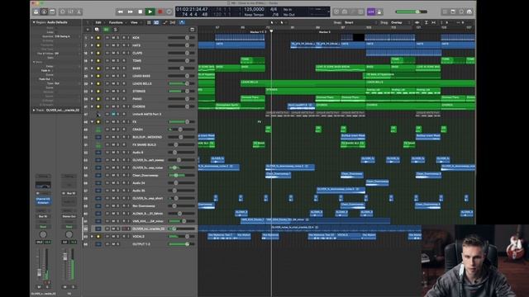Click the global Solo S button
The image size is (529, 297).
115,30
